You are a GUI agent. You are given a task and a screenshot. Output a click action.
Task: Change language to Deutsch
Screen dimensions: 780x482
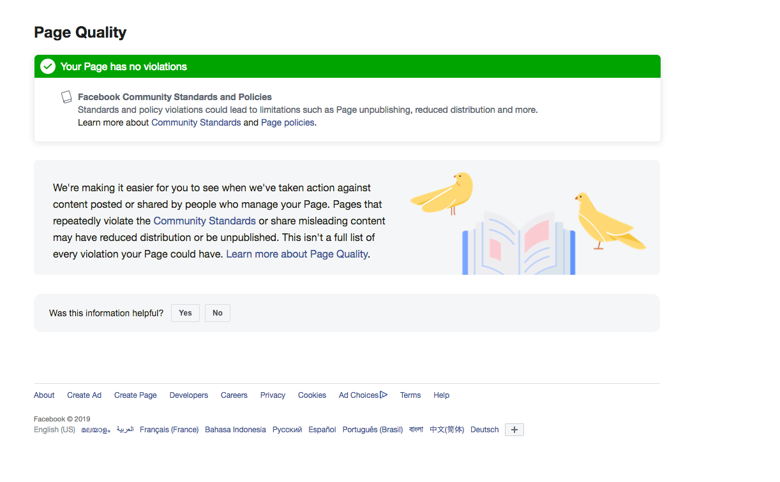click(x=484, y=430)
